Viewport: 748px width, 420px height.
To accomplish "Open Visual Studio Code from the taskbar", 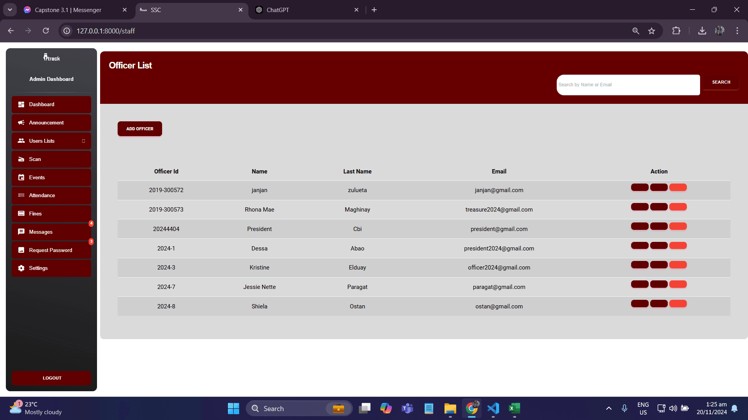I will coord(493,408).
